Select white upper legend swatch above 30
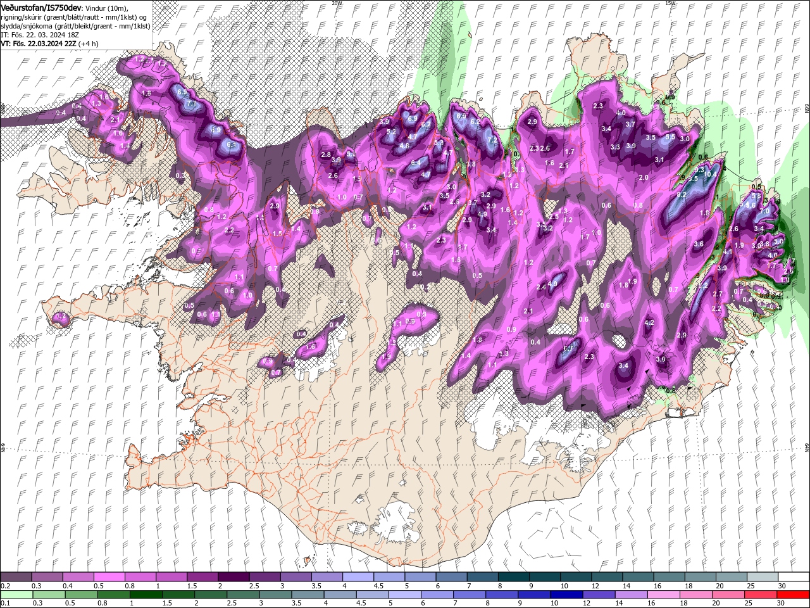 (794, 577)
